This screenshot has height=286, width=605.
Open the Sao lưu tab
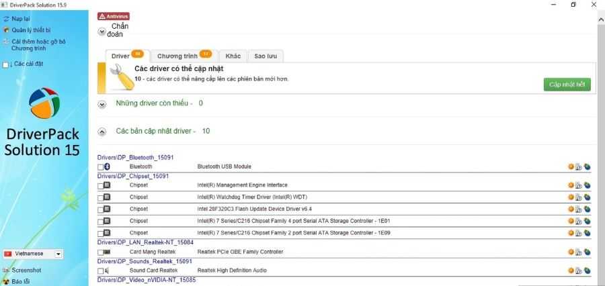pos(266,56)
